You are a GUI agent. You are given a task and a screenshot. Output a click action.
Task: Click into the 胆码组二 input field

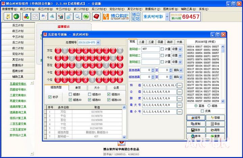click(151, 56)
